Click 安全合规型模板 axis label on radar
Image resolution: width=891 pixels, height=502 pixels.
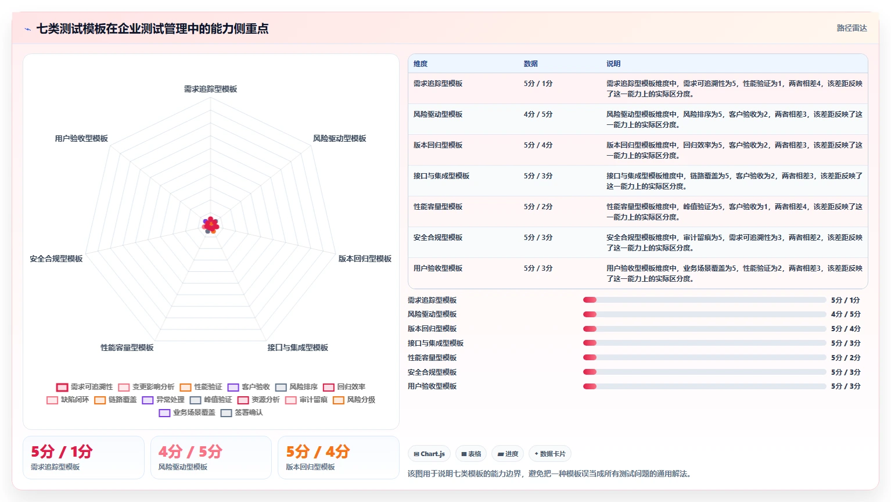click(56, 259)
